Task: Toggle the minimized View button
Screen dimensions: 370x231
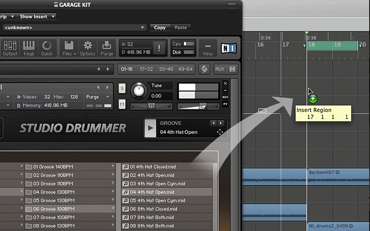Action: pyautogui.click(x=208, y=48)
